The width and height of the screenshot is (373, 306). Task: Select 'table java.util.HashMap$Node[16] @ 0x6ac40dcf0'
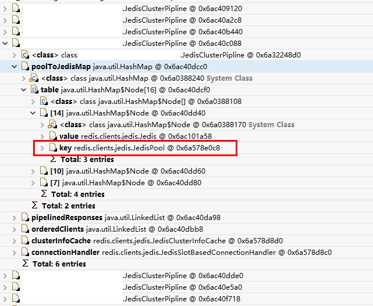pyautogui.click(x=125, y=90)
